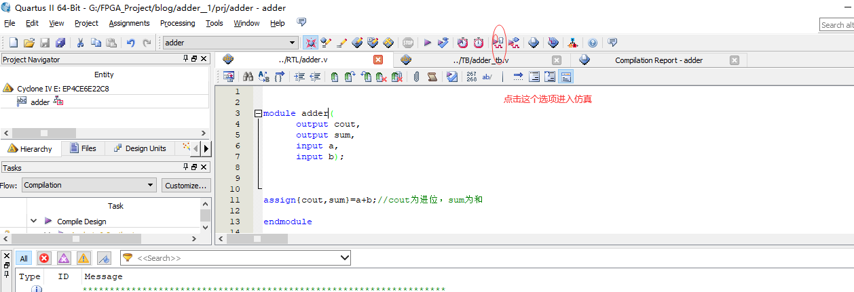Click the Search altera.com field
The height and width of the screenshot is (292, 854).
[836, 25]
